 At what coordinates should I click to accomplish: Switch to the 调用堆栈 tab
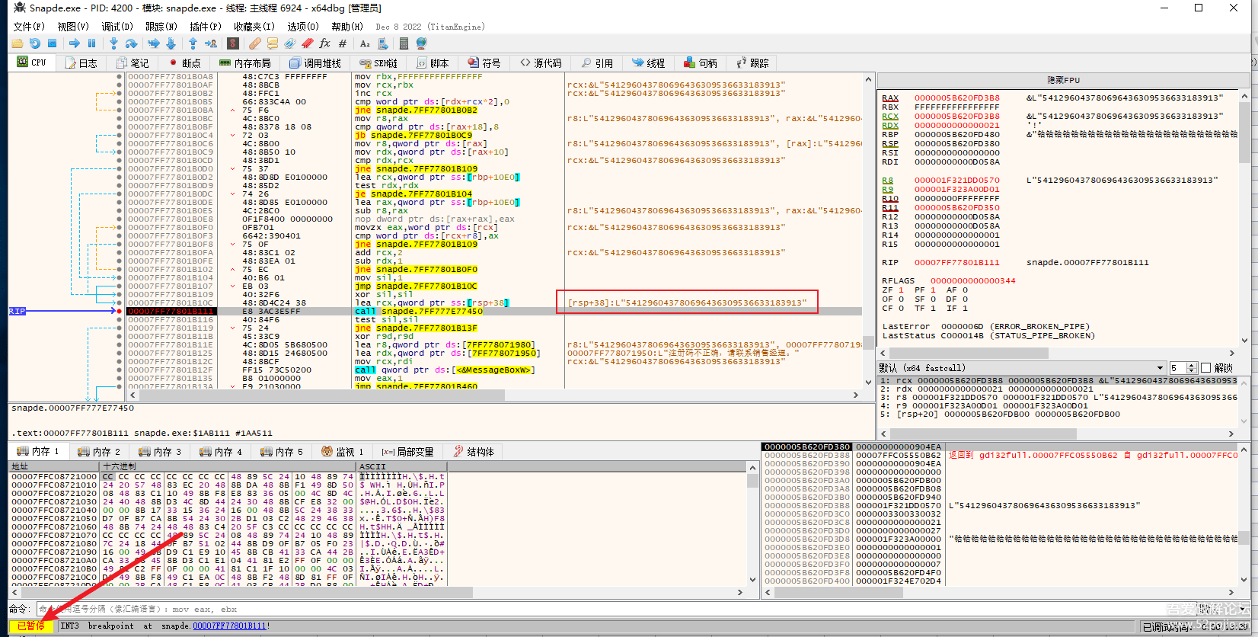click(x=315, y=62)
